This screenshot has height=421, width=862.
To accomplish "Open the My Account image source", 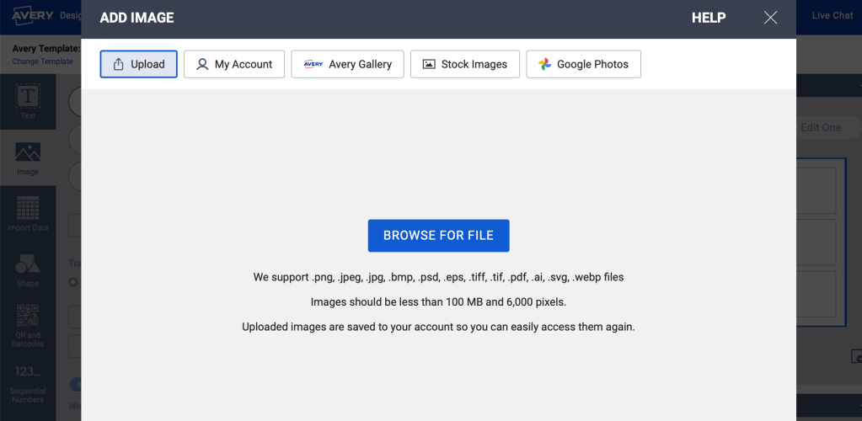I will 234,64.
